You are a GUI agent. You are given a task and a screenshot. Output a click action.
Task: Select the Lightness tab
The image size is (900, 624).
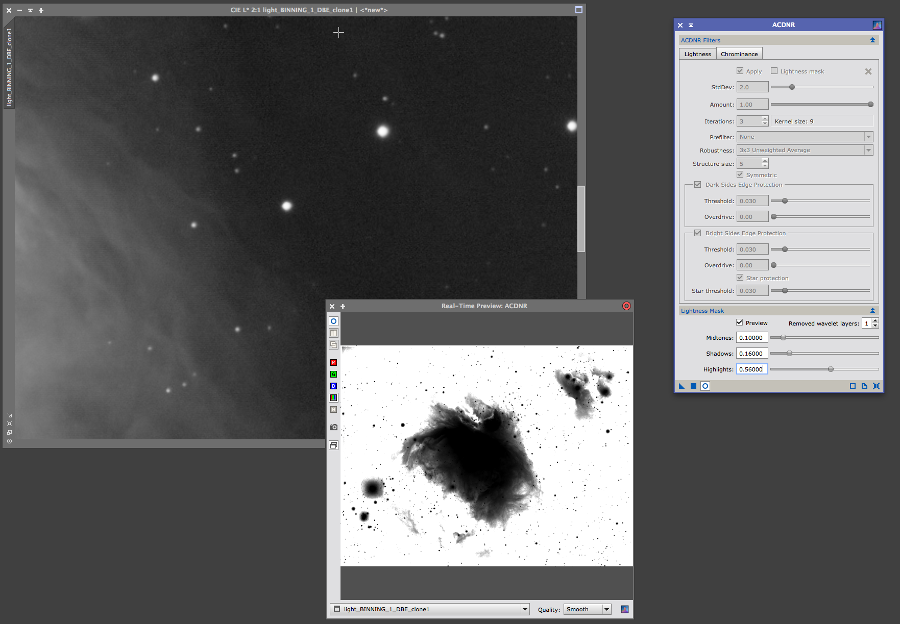pyautogui.click(x=697, y=54)
